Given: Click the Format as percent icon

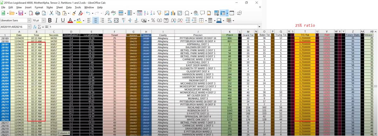Looking at the screenshot, I should tap(153, 20).
